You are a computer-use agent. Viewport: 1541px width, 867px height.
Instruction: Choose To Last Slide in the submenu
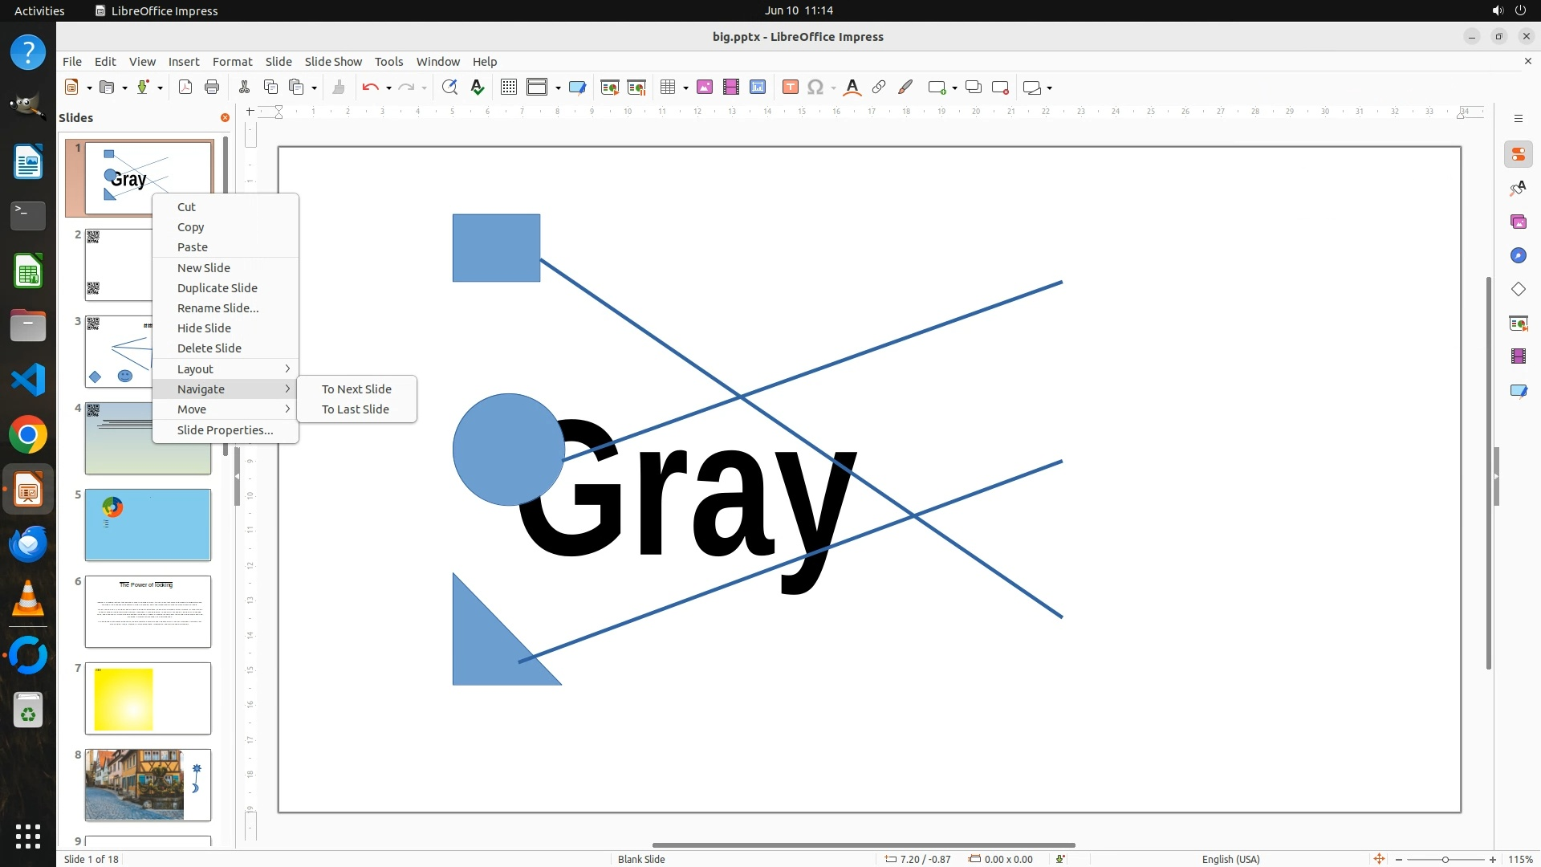pyautogui.click(x=355, y=409)
